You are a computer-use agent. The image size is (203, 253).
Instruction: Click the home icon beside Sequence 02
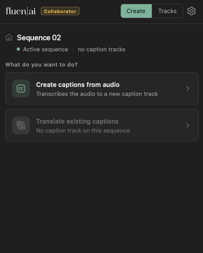9,37
